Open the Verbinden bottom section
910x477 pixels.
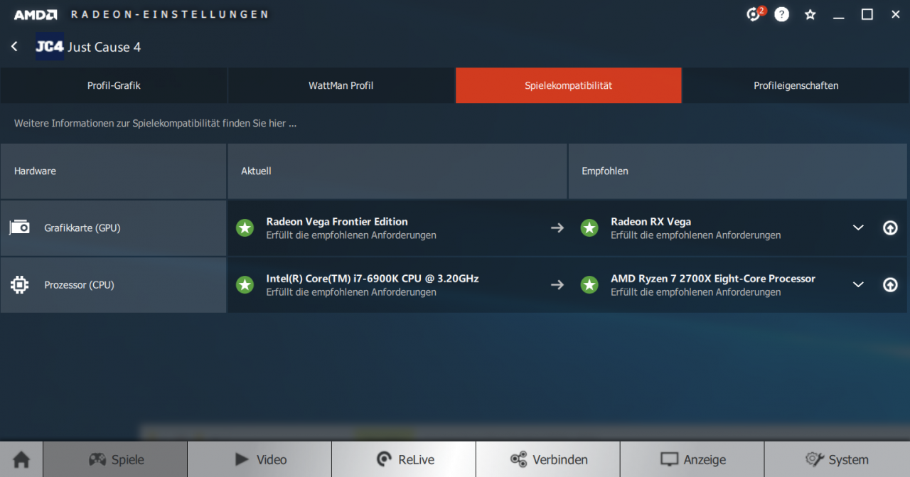pos(548,459)
